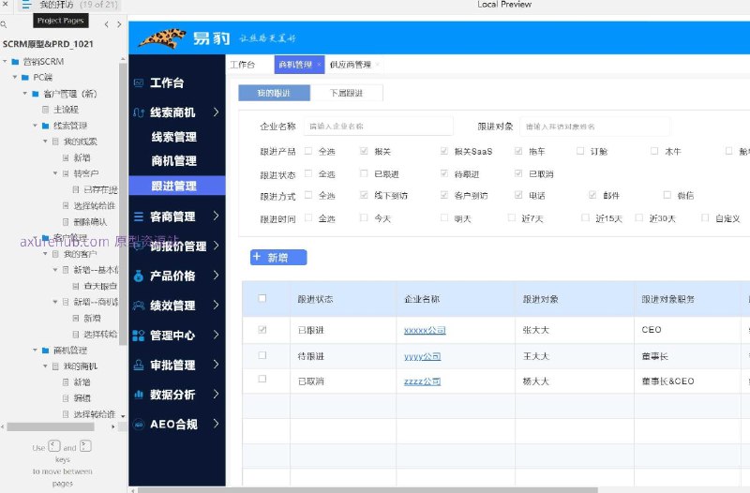The image size is (750, 493).
Task: Click the bottom horizontal scrollbar of preview
Action: (367, 489)
